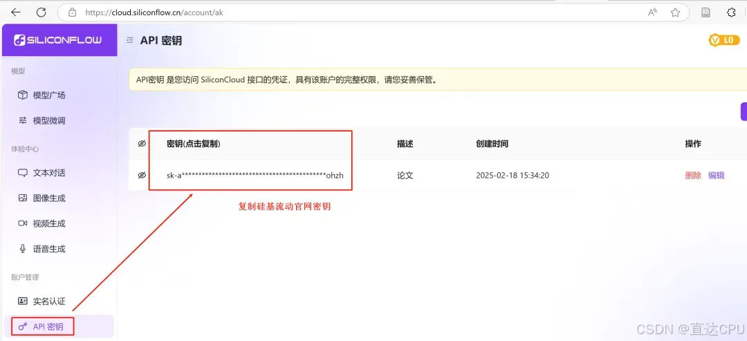Click the 操作 column header
Image resolution: width=747 pixels, height=341 pixels.
(x=693, y=144)
